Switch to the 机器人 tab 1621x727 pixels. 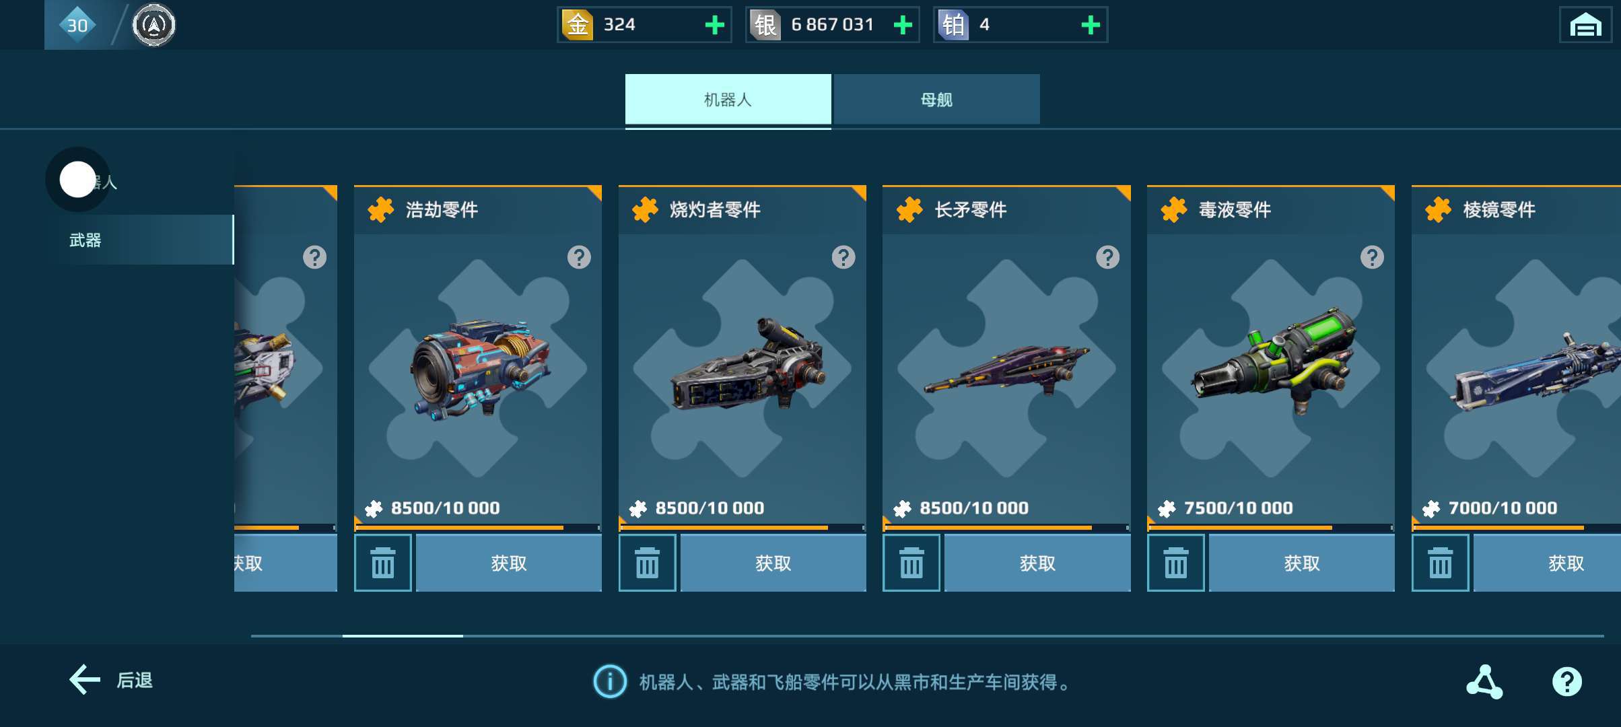[728, 100]
